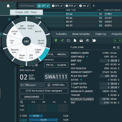Click the PAF 5732 field
This screenshot has height=122, width=122.
click(105, 103)
